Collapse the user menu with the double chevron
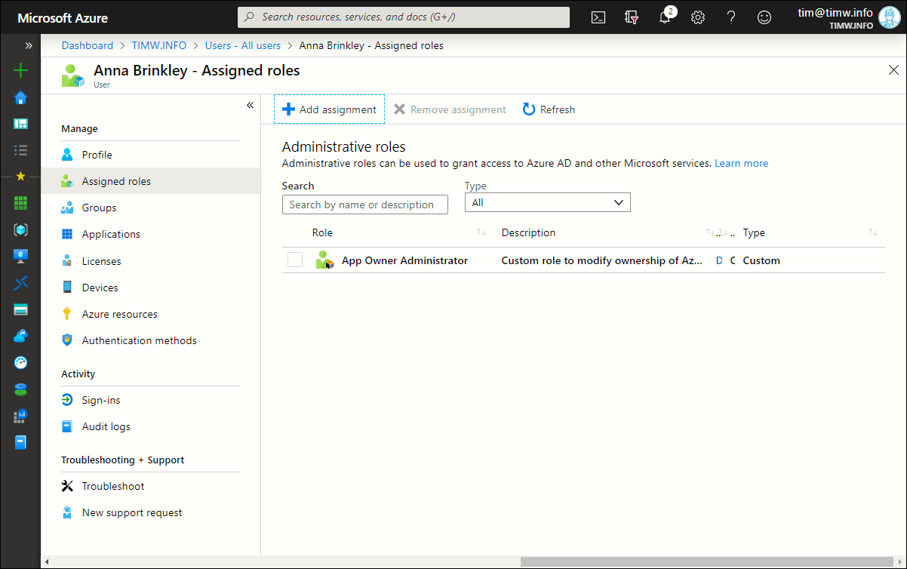This screenshot has height=569, width=907. click(250, 106)
